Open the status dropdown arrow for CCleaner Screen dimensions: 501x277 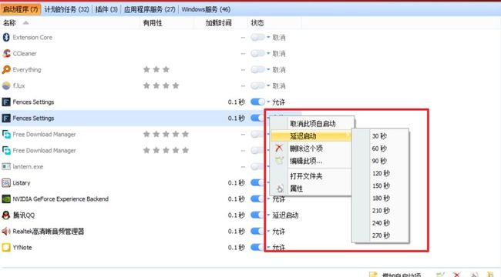click(268, 53)
